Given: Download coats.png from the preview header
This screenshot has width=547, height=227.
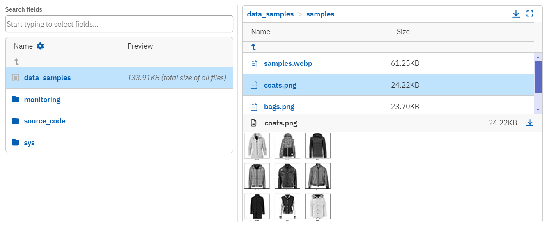Looking at the screenshot, I should 530,123.
